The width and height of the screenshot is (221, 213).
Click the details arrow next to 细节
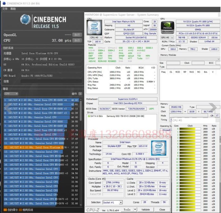(80, 94)
